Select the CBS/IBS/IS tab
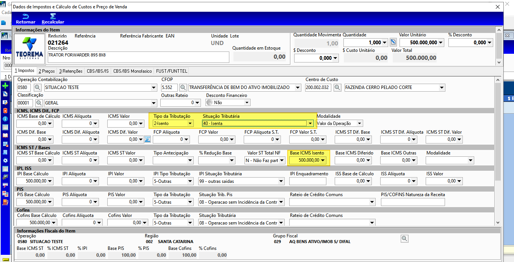Image resolution: width=514 pixels, height=262 pixels. pos(98,71)
